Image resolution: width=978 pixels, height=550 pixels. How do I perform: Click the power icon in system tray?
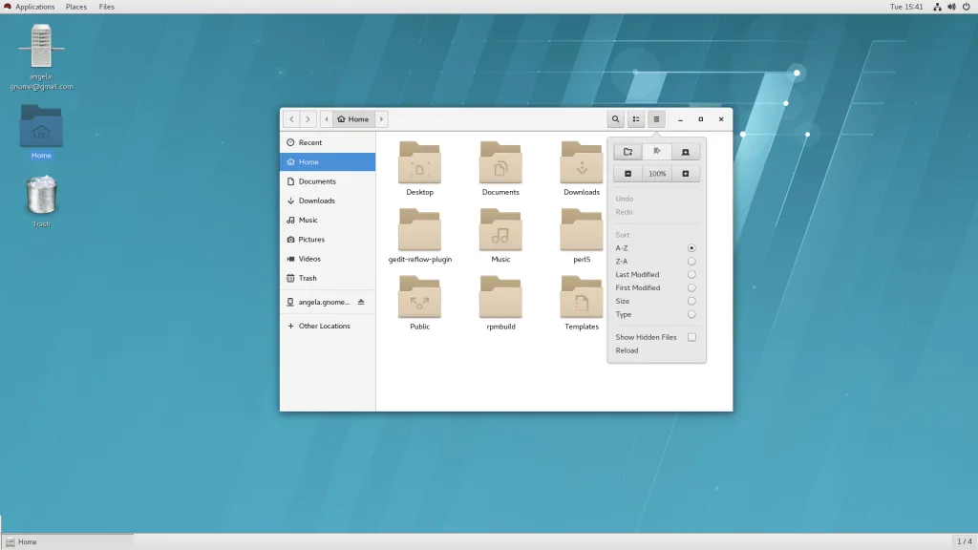pyautogui.click(x=967, y=7)
